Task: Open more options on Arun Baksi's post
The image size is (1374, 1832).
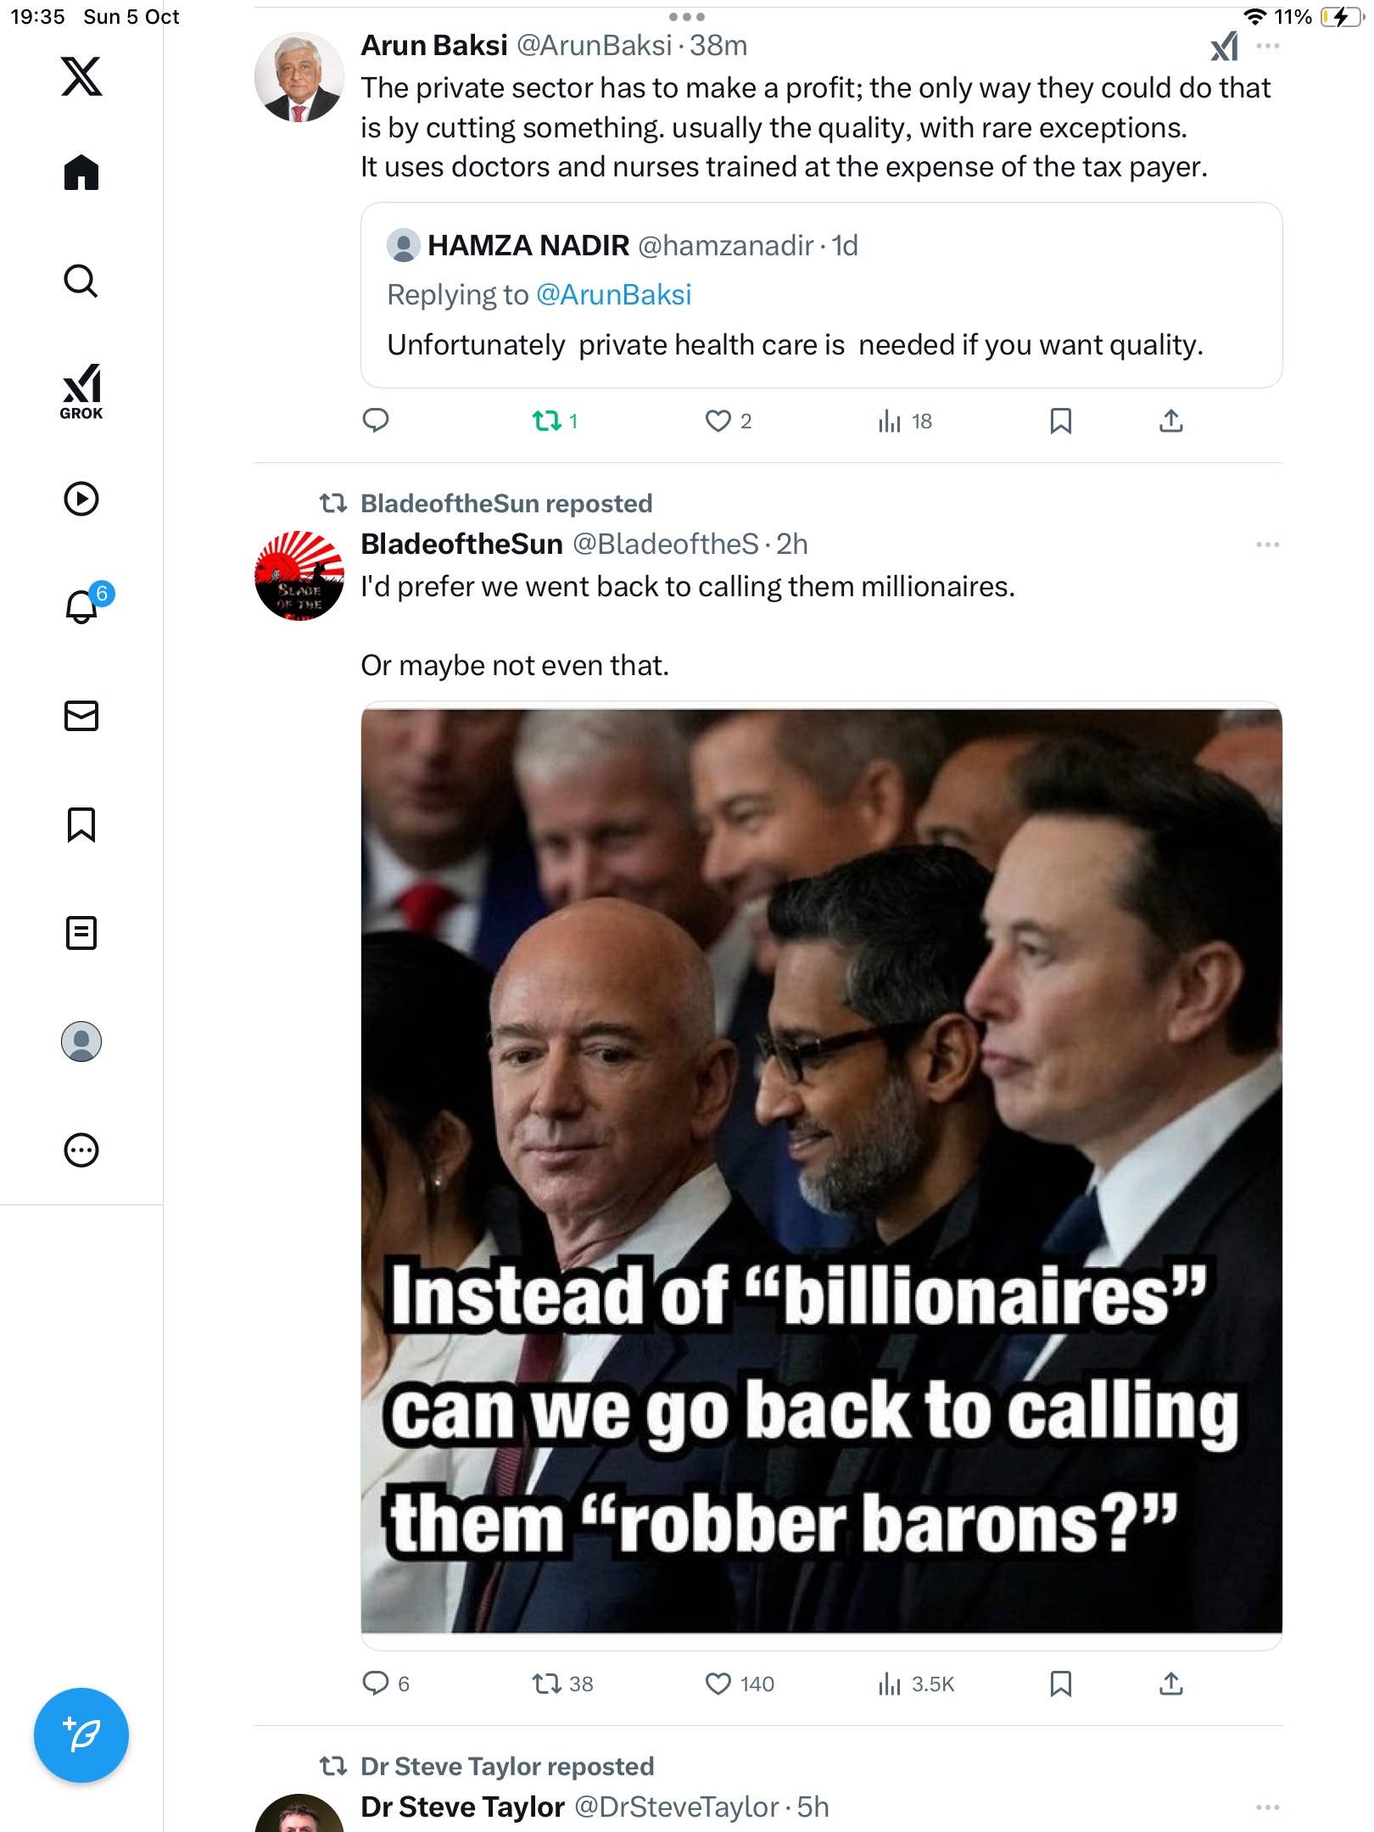Action: pyautogui.click(x=1267, y=46)
